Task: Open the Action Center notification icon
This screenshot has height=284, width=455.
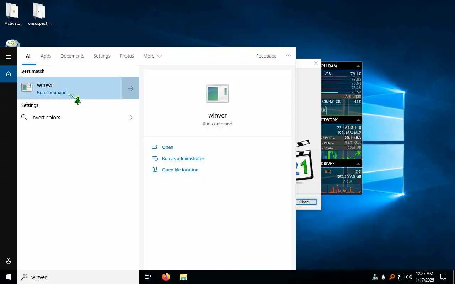Action: pos(443,277)
